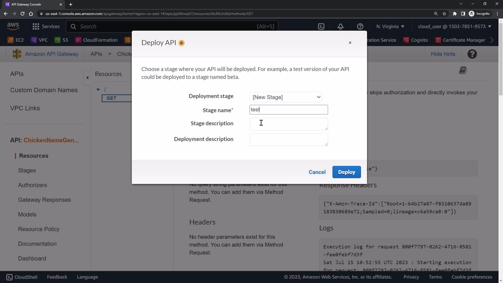The height and width of the screenshot is (283, 503).
Task: Collapse the left navigation panel arrow
Action: (87, 78)
